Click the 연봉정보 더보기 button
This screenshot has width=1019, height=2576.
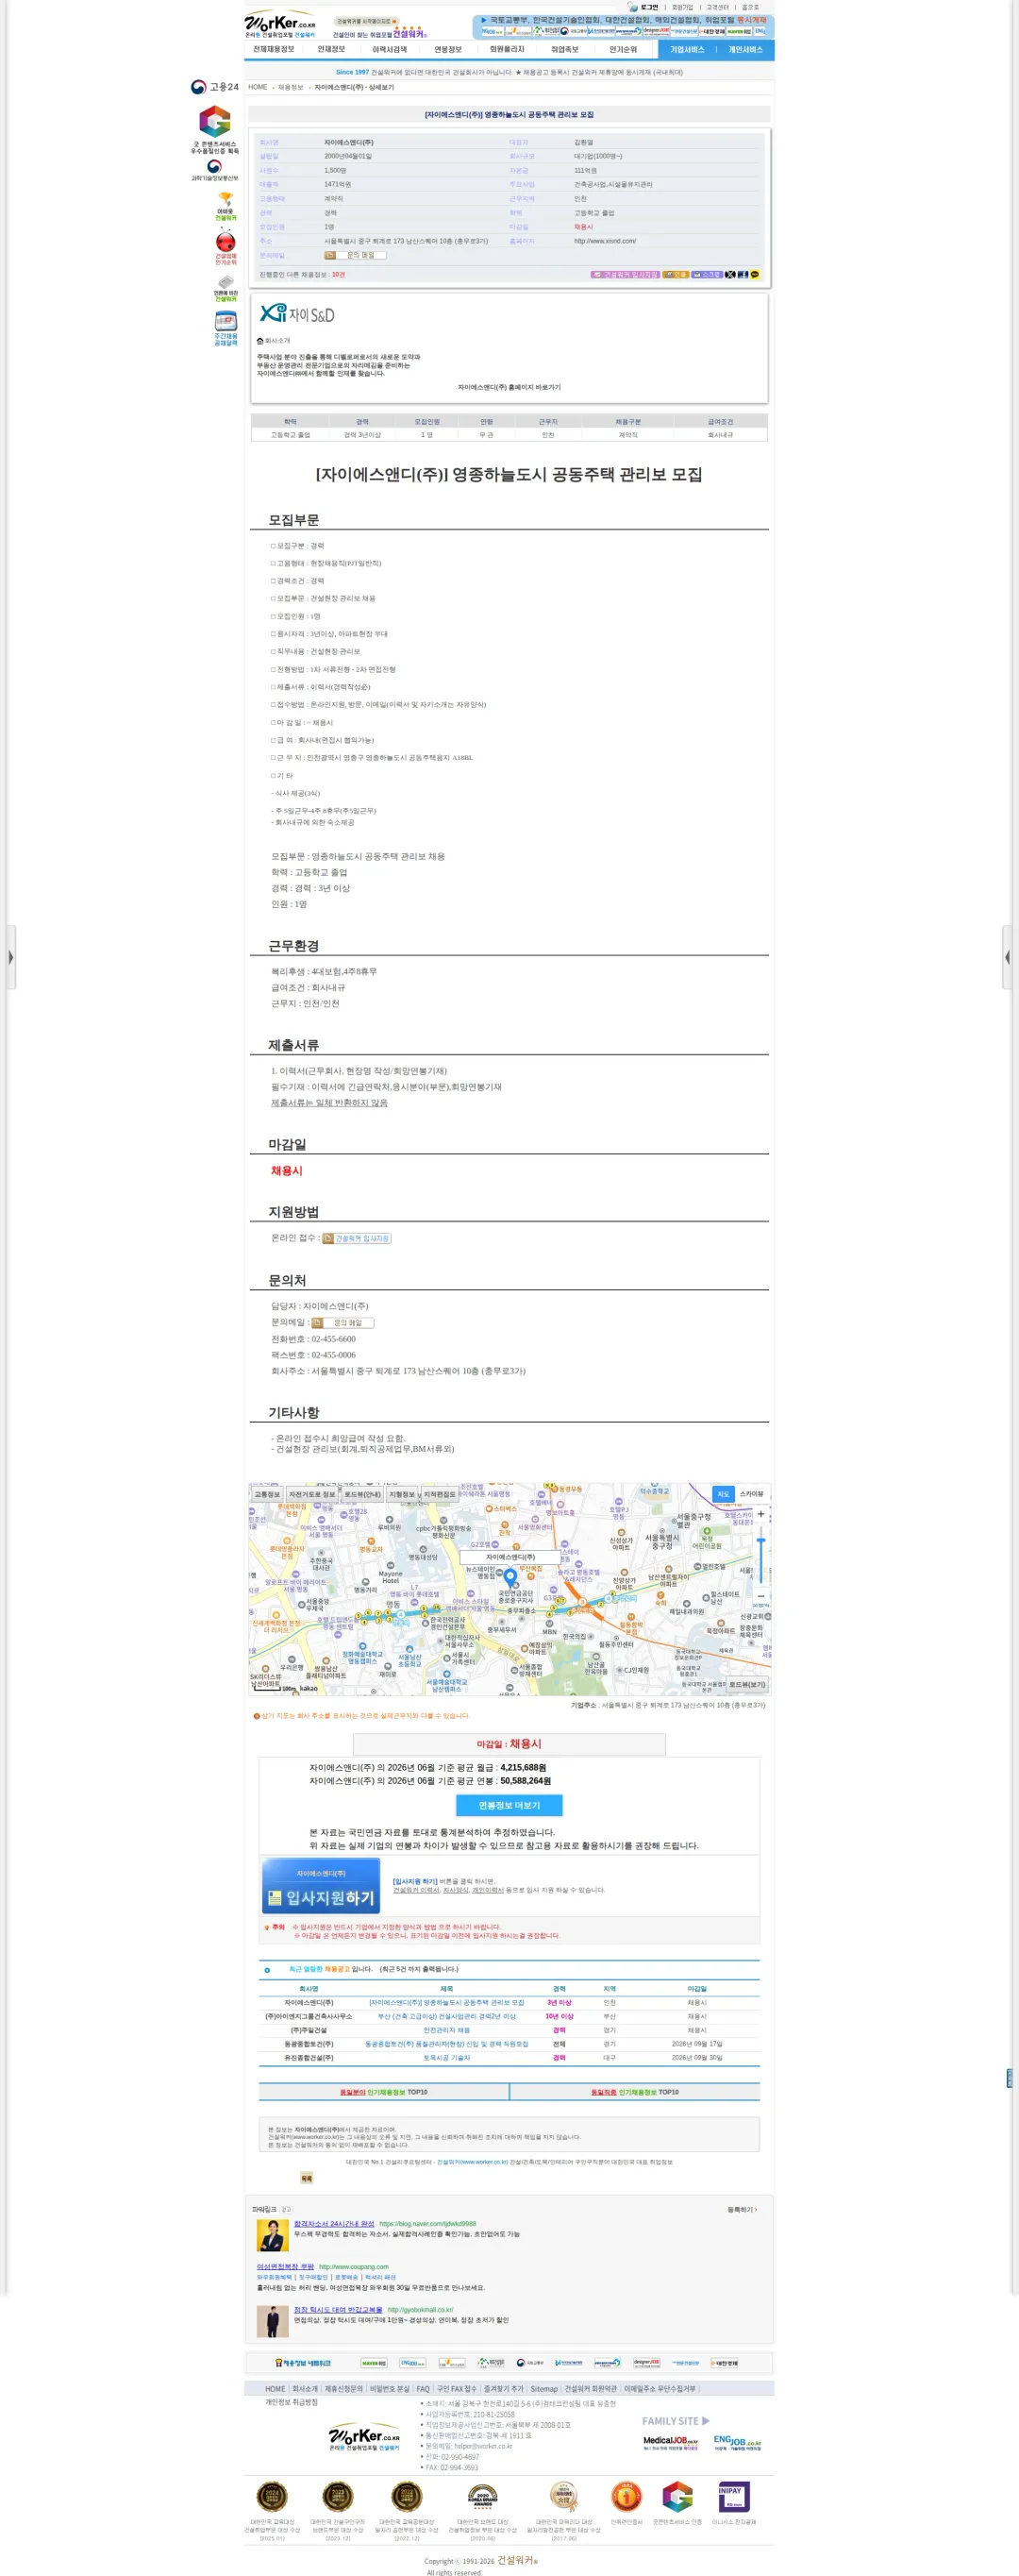[x=509, y=1805]
